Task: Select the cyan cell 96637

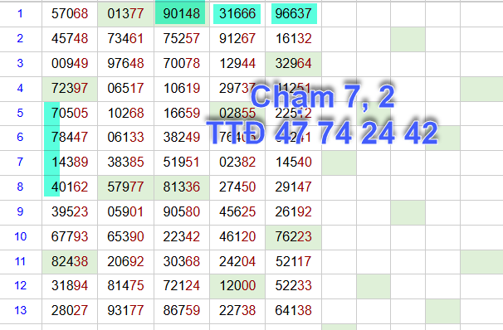Action: (x=294, y=14)
